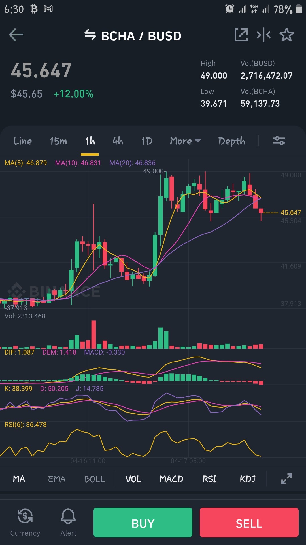Switch to the 15m timeframe tab
306x545 pixels.
(x=58, y=141)
